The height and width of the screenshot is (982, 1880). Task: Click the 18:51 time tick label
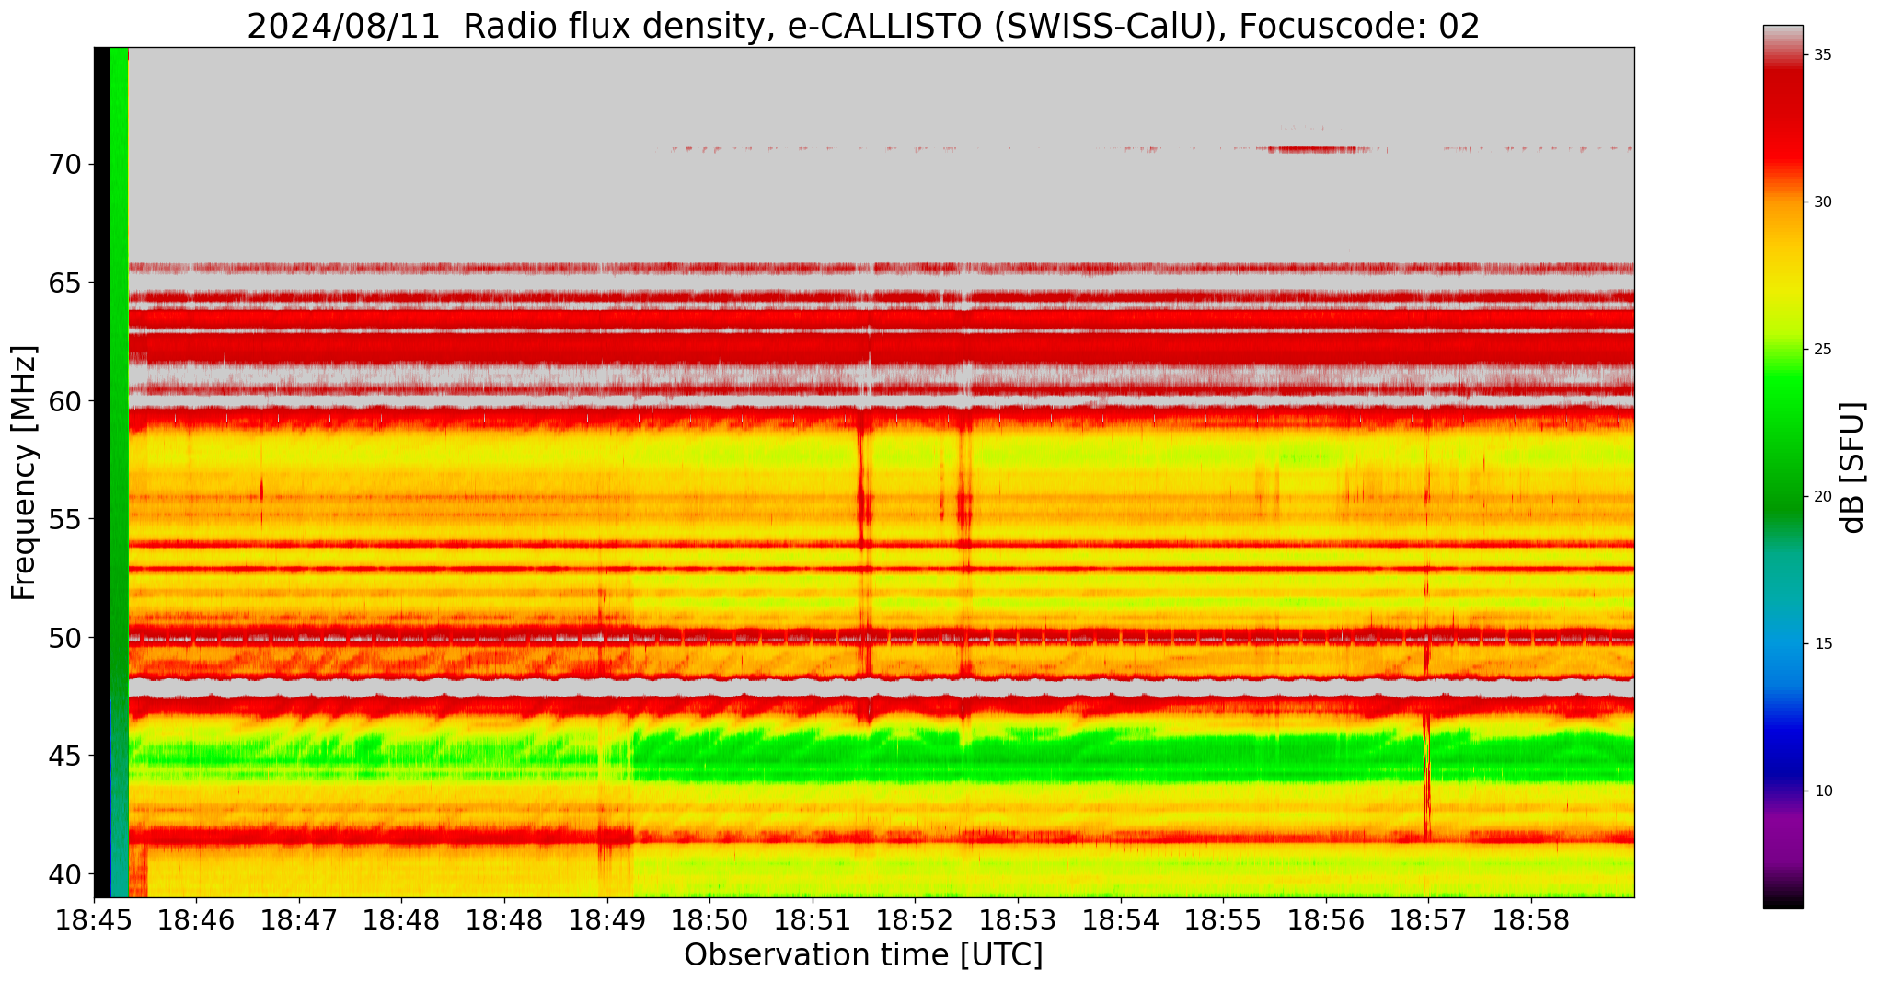click(x=813, y=919)
